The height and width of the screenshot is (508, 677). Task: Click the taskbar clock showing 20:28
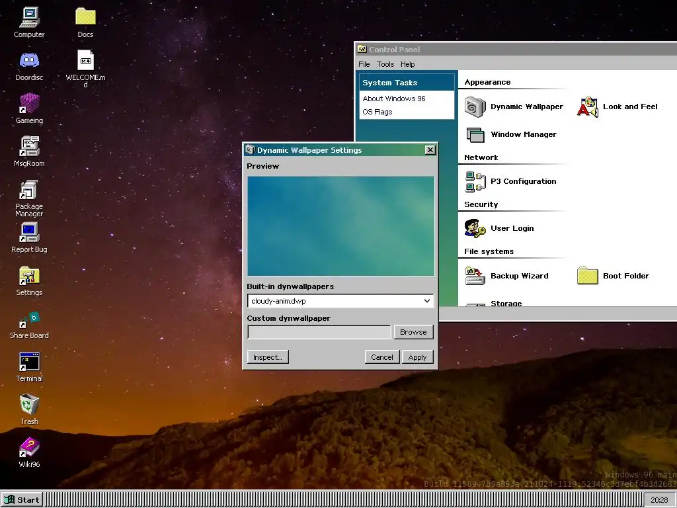659,500
